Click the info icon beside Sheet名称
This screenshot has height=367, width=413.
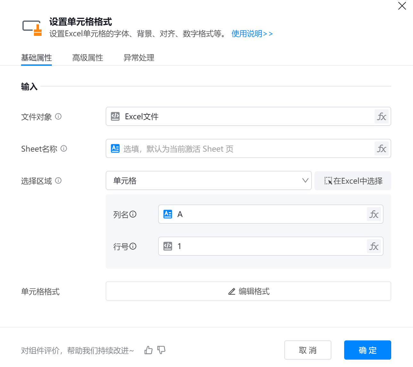tap(64, 149)
